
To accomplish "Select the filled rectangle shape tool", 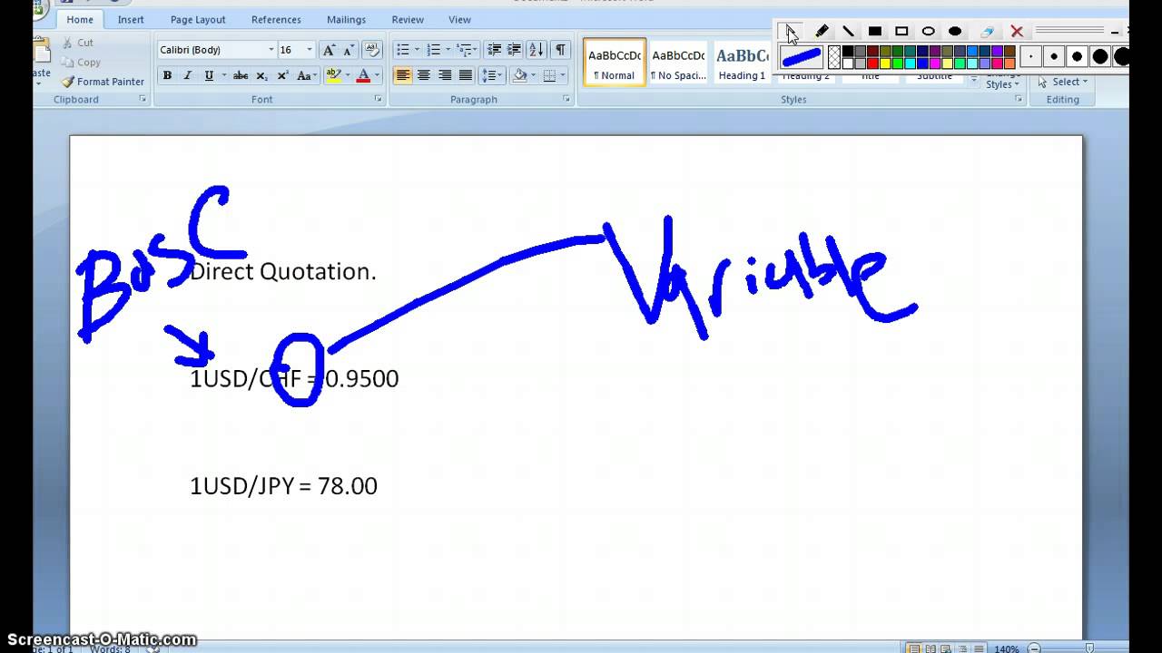I will coord(875,32).
